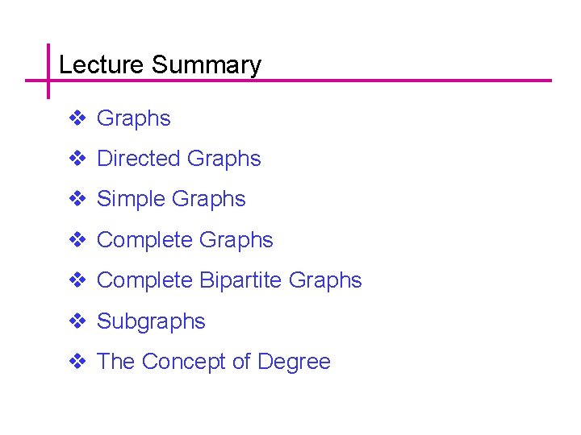Screen dimensions: 581x435
Task: Select the bullet marker next to Simple Graphs
Action: pyautogui.click(x=77, y=199)
